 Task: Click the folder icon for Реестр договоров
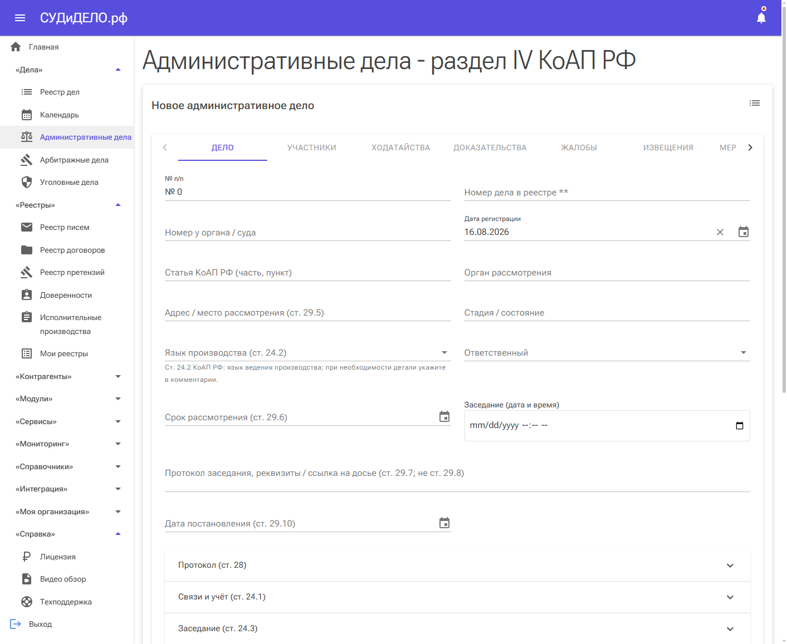click(x=27, y=250)
